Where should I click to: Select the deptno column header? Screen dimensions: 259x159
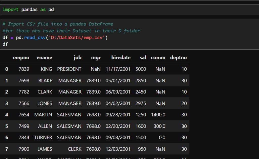tap(178, 57)
